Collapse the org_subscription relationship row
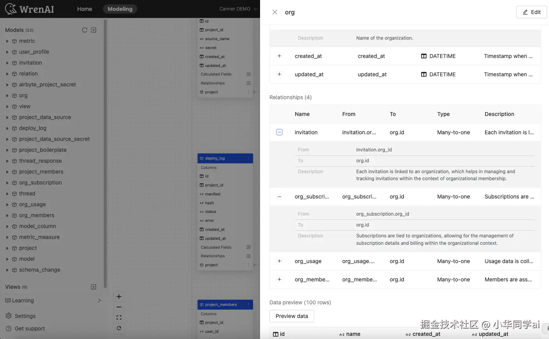Image resolution: width=549 pixels, height=339 pixels. pos(279,197)
